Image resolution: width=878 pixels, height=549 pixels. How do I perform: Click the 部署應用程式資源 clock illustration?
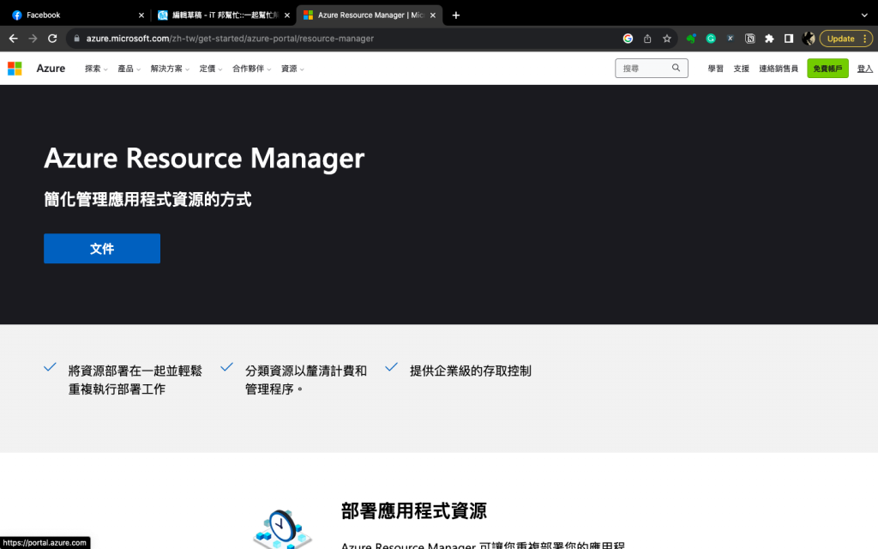pos(282,528)
